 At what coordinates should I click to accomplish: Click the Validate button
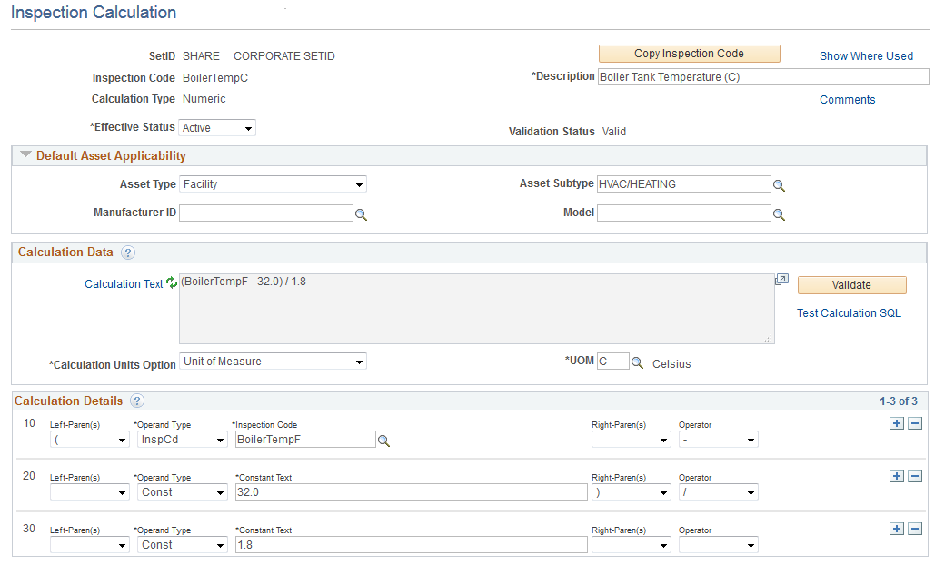[850, 284]
